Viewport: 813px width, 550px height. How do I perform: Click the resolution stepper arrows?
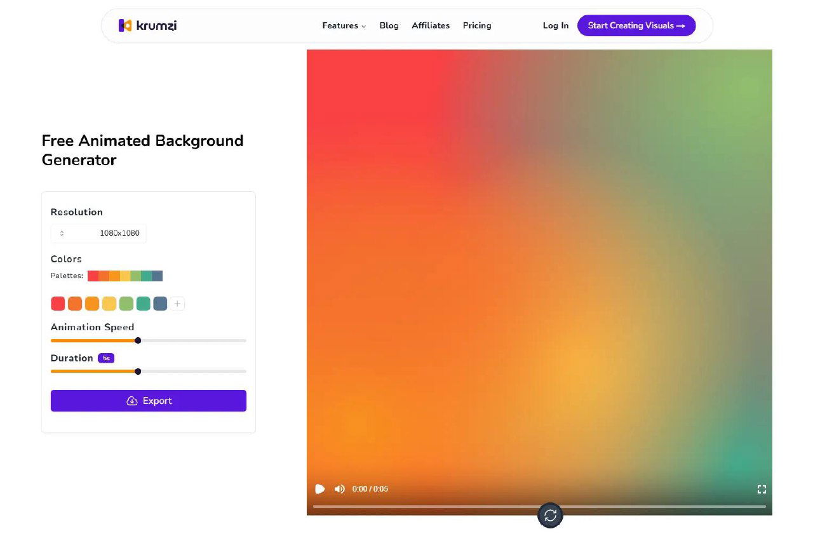tap(62, 233)
